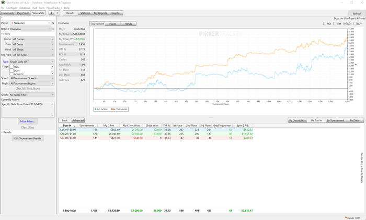
Task: Open the Buyin dropdown
Action: coord(32,83)
